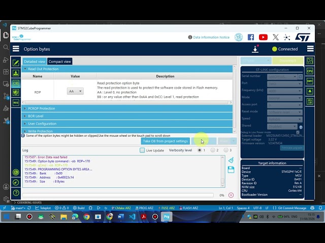Open the Erasing & Programming download icon
Screen dimensions: 325x243
click(x=16, y=73)
